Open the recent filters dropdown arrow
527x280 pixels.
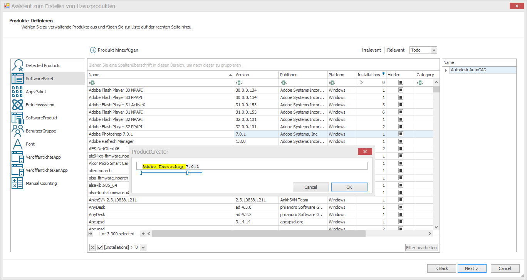(x=143, y=248)
